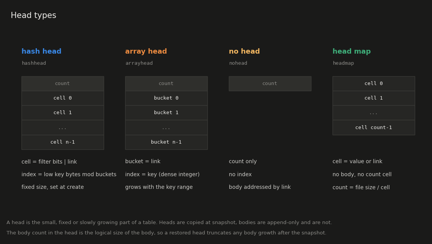Screen dimensions: 432x244
Task: Select the blue 'hash head' heading
Action: [41, 51]
